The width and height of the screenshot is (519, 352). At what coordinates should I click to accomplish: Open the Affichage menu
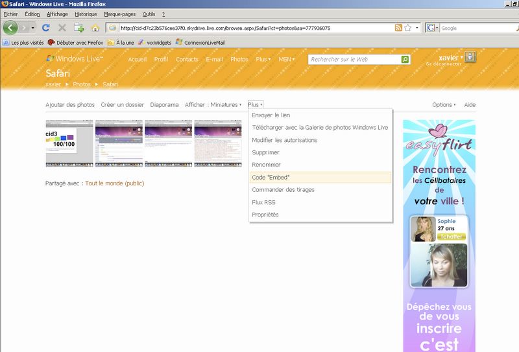tap(57, 14)
